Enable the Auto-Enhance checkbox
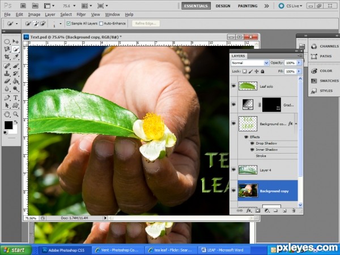The image size is (340, 255). [101, 23]
